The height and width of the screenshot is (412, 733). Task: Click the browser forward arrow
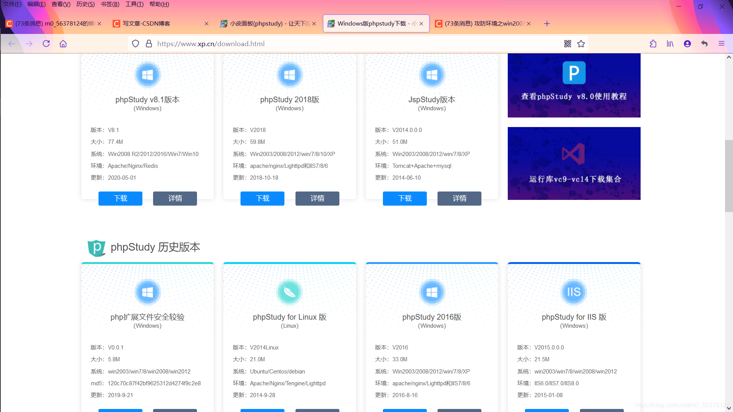click(29, 44)
